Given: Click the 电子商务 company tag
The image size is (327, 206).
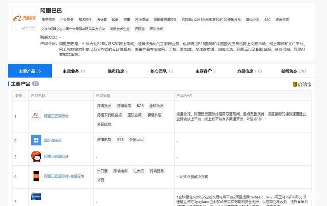Looking at the screenshot, I should (x=48, y=20).
